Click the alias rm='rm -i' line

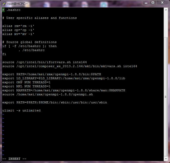tap(18, 26)
